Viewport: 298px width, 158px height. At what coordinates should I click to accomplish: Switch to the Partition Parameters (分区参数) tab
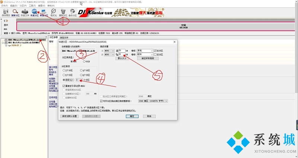click(54, 37)
